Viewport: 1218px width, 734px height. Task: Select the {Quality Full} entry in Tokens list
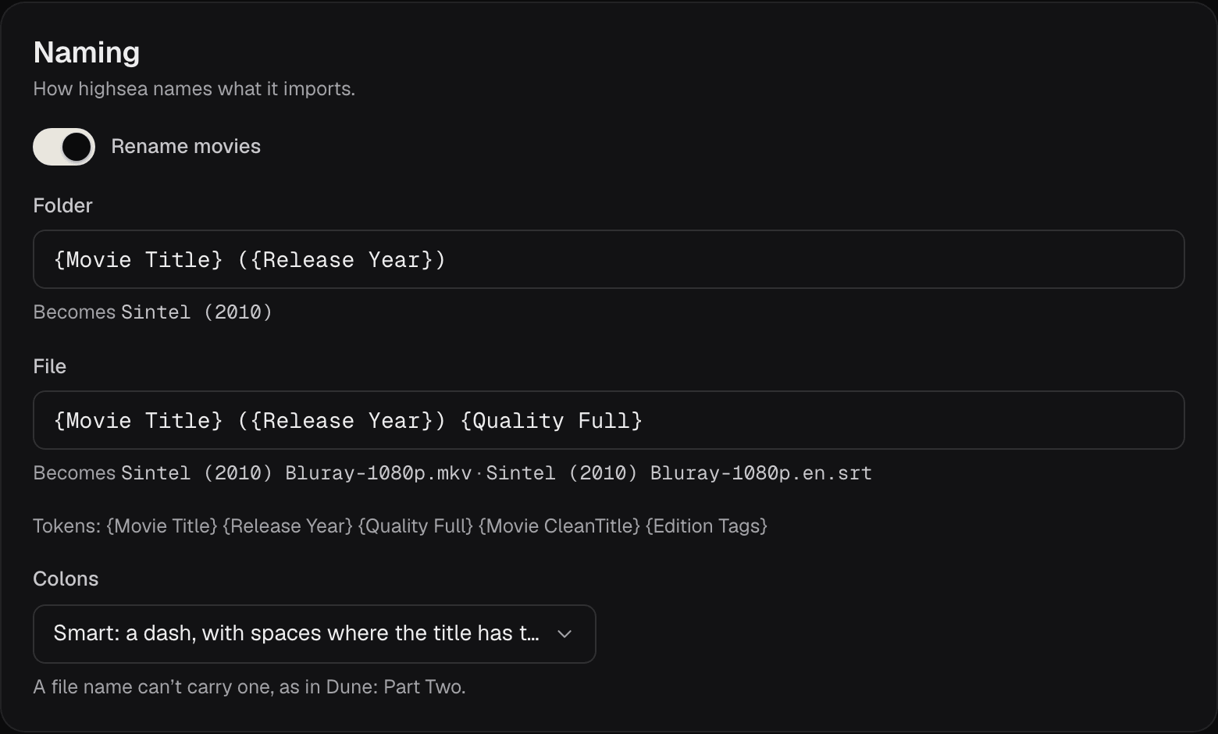(x=415, y=526)
